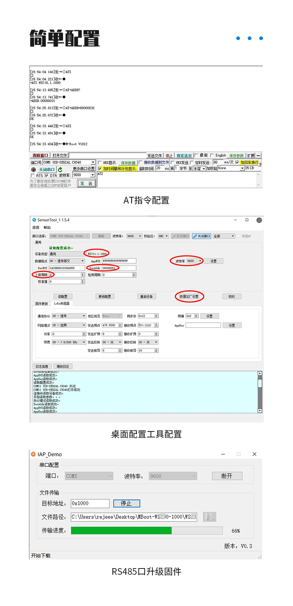Click the DevAddr input field
Image resolution: width=293 pixels, height=606 pixels.
pyautogui.click(x=119, y=268)
